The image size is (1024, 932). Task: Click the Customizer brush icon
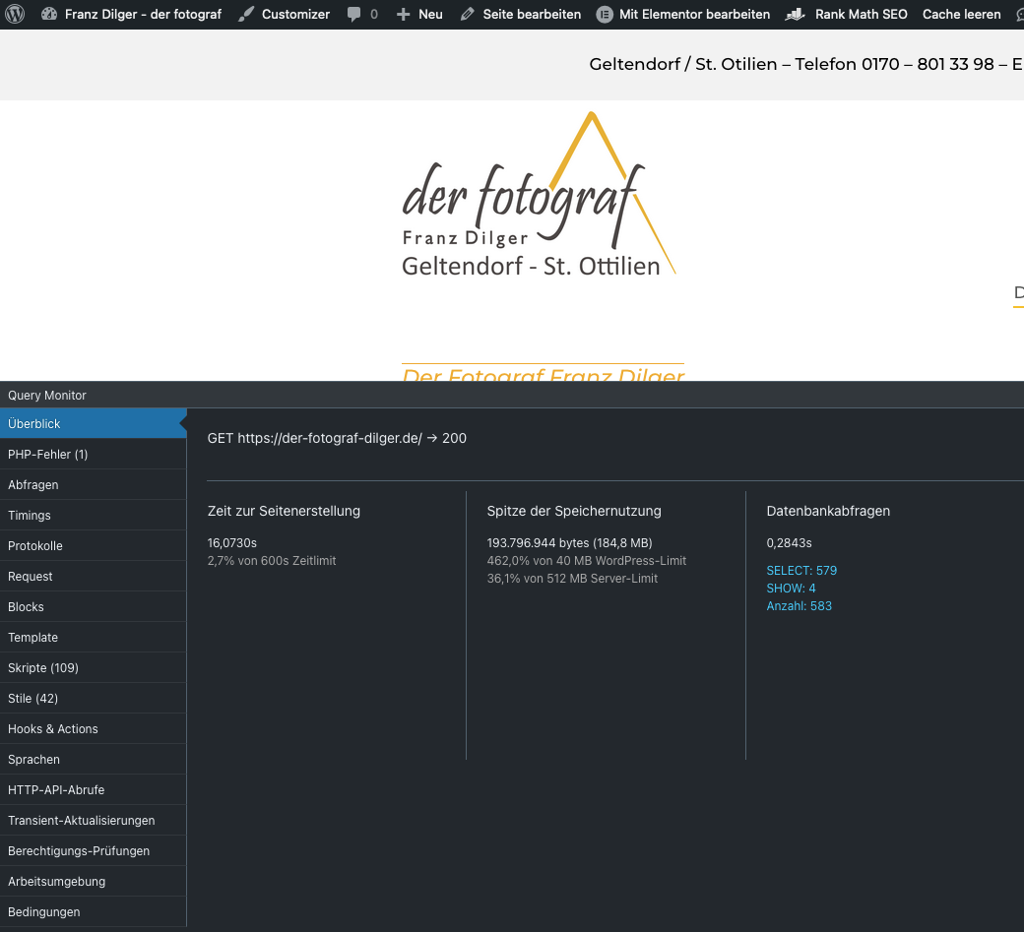pyautogui.click(x=246, y=14)
